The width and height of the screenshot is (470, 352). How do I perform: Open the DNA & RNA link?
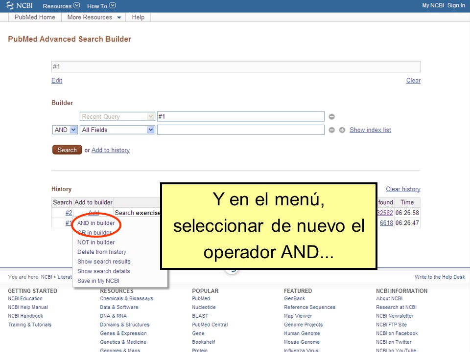click(113, 316)
